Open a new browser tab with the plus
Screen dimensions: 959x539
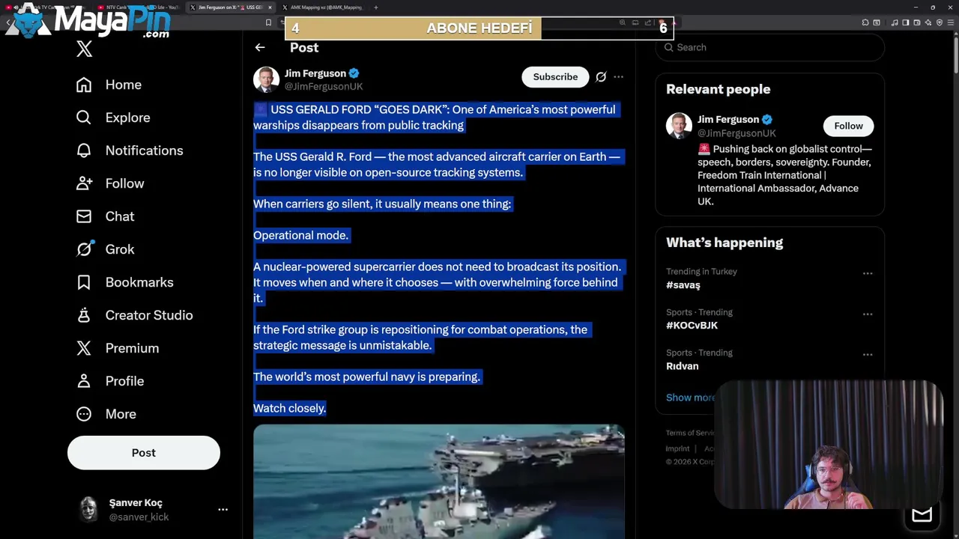pyautogui.click(x=375, y=7)
